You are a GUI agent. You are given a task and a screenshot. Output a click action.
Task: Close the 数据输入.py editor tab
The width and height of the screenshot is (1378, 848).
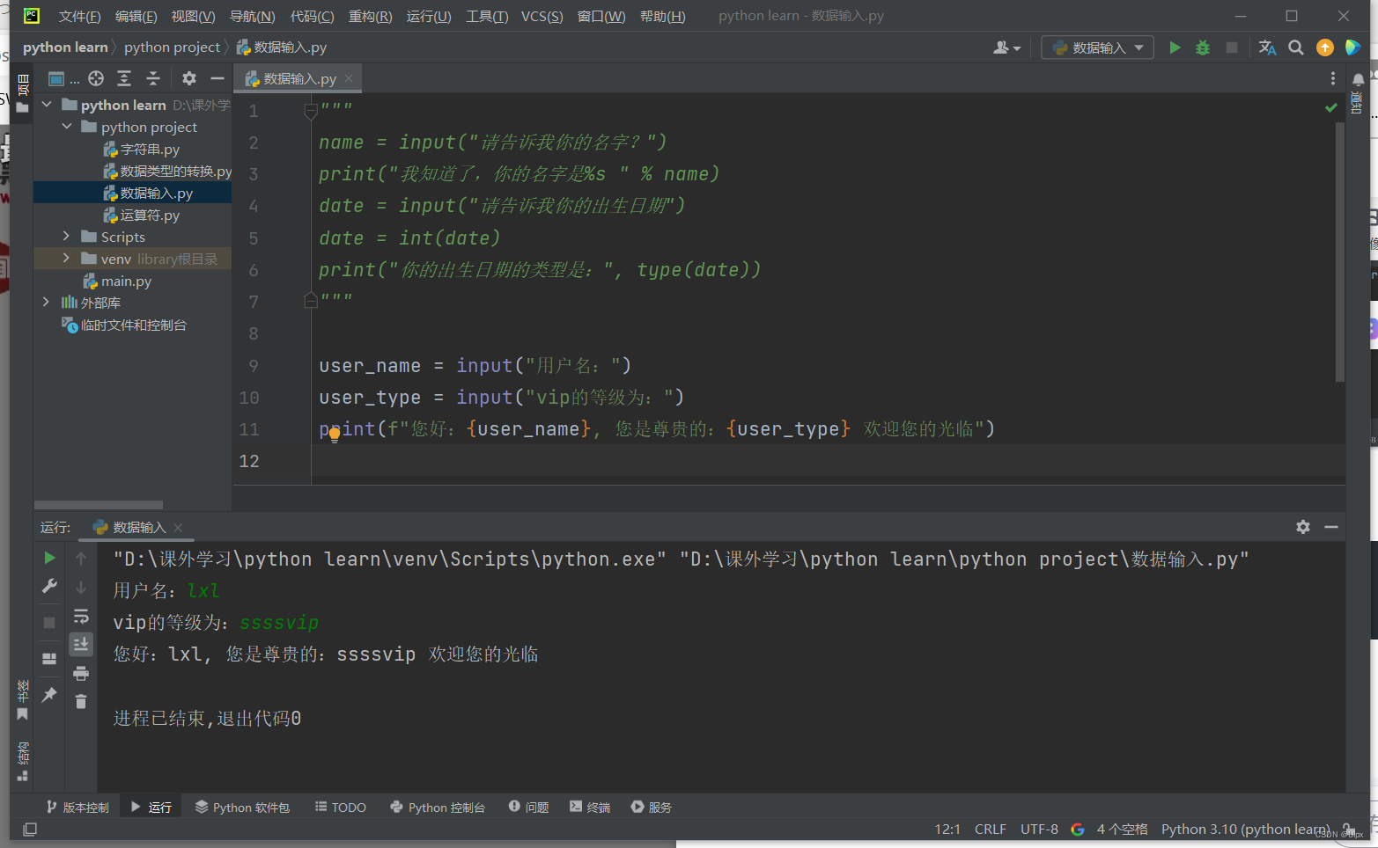click(349, 78)
